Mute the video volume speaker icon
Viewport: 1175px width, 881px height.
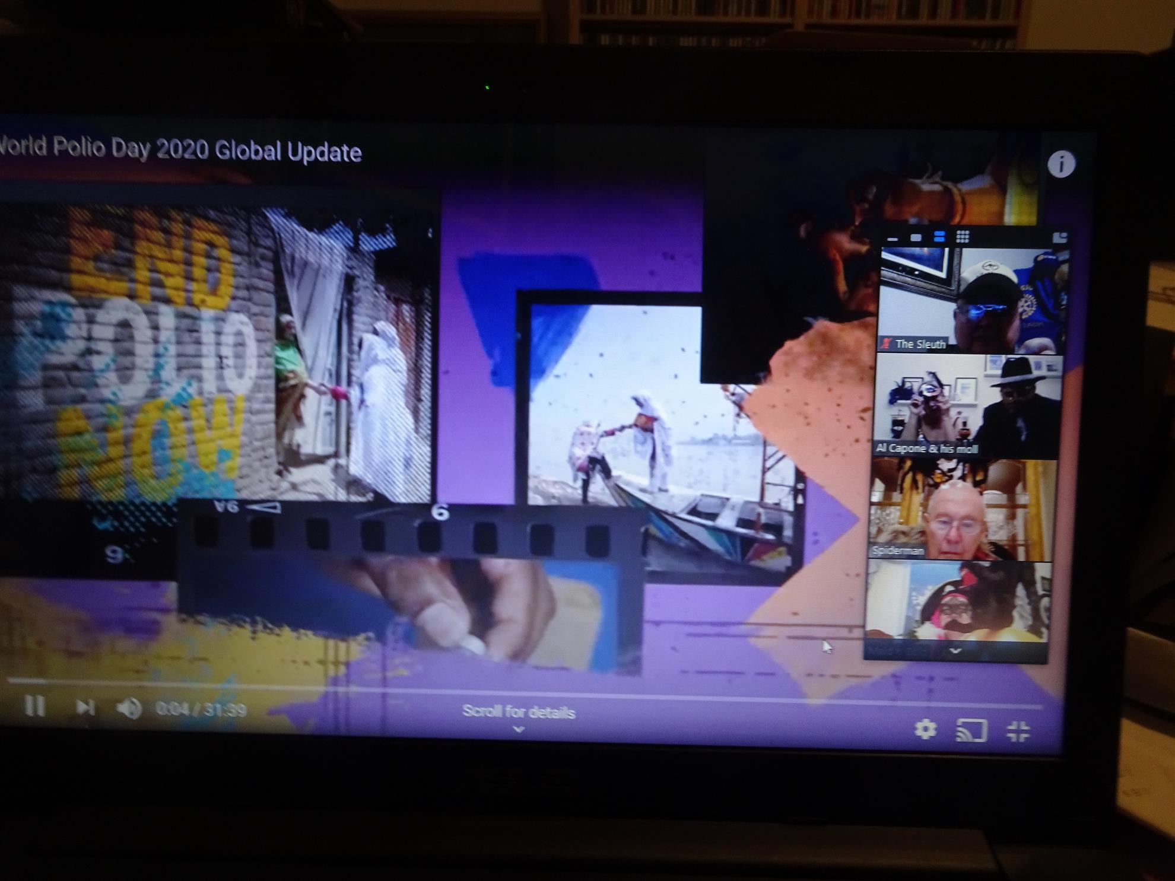pyautogui.click(x=129, y=708)
